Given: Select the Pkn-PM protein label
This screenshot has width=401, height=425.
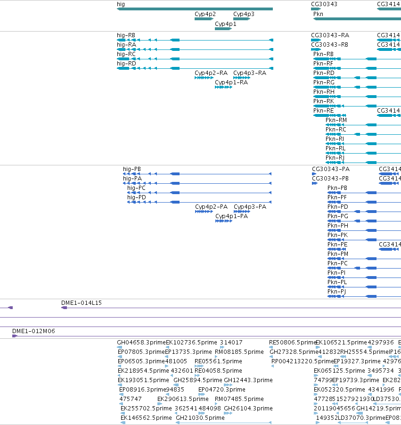Looking at the screenshot, I should (338, 254).
